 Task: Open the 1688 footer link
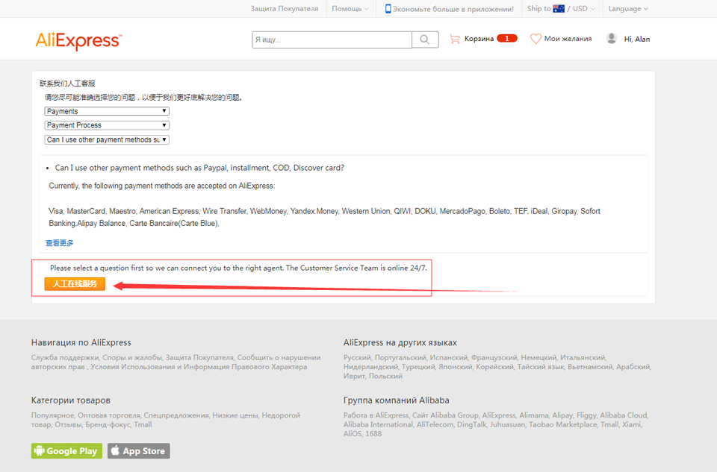(373, 434)
